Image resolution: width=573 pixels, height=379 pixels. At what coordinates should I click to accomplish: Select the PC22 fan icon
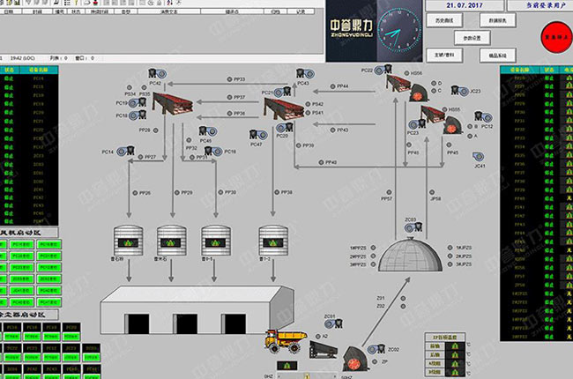point(380,69)
